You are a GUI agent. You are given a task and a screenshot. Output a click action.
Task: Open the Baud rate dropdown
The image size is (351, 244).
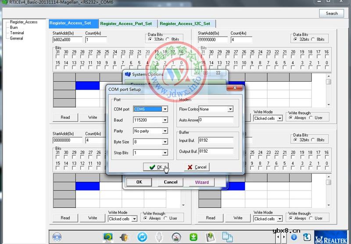pyautogui.click(x=165, y=120)
